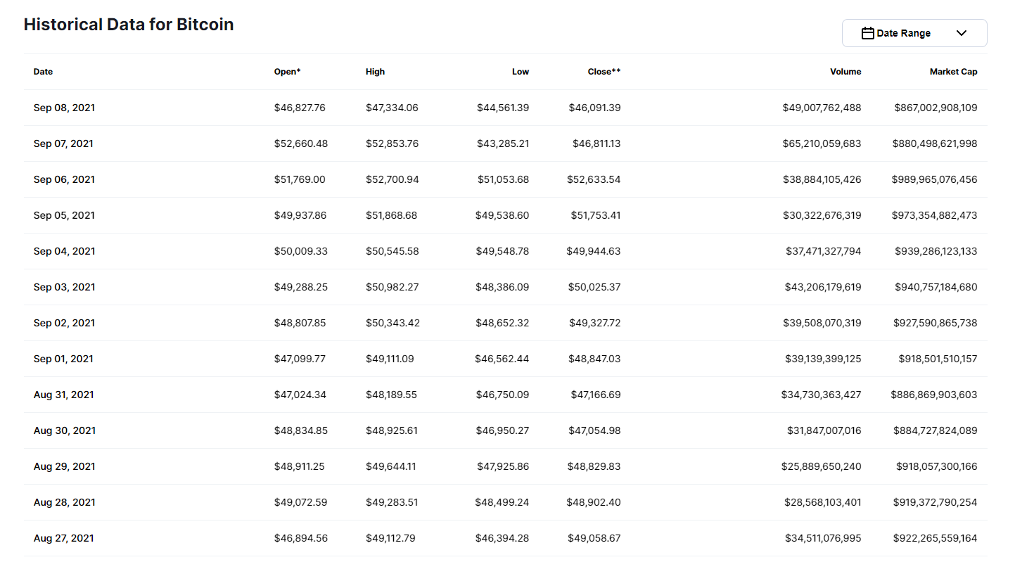
Task: Click the market cap $989,965,076,456
Action: (936, 179)
